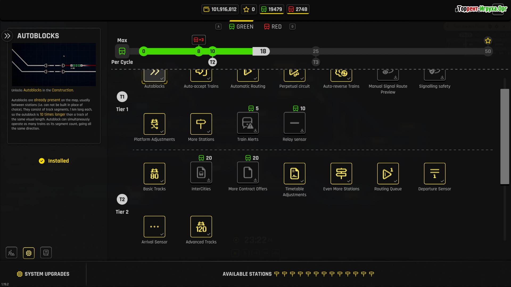Screen dimensions: 511x287
Task: Click the T3 tier marker on progress bar
Action: tap(315, 62)
